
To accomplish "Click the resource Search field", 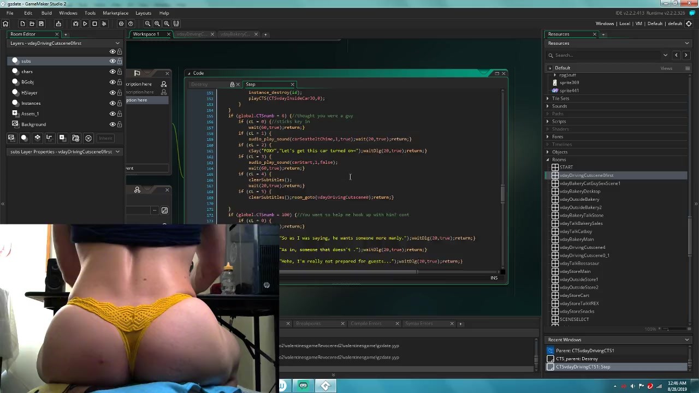I will click(606, 55).
